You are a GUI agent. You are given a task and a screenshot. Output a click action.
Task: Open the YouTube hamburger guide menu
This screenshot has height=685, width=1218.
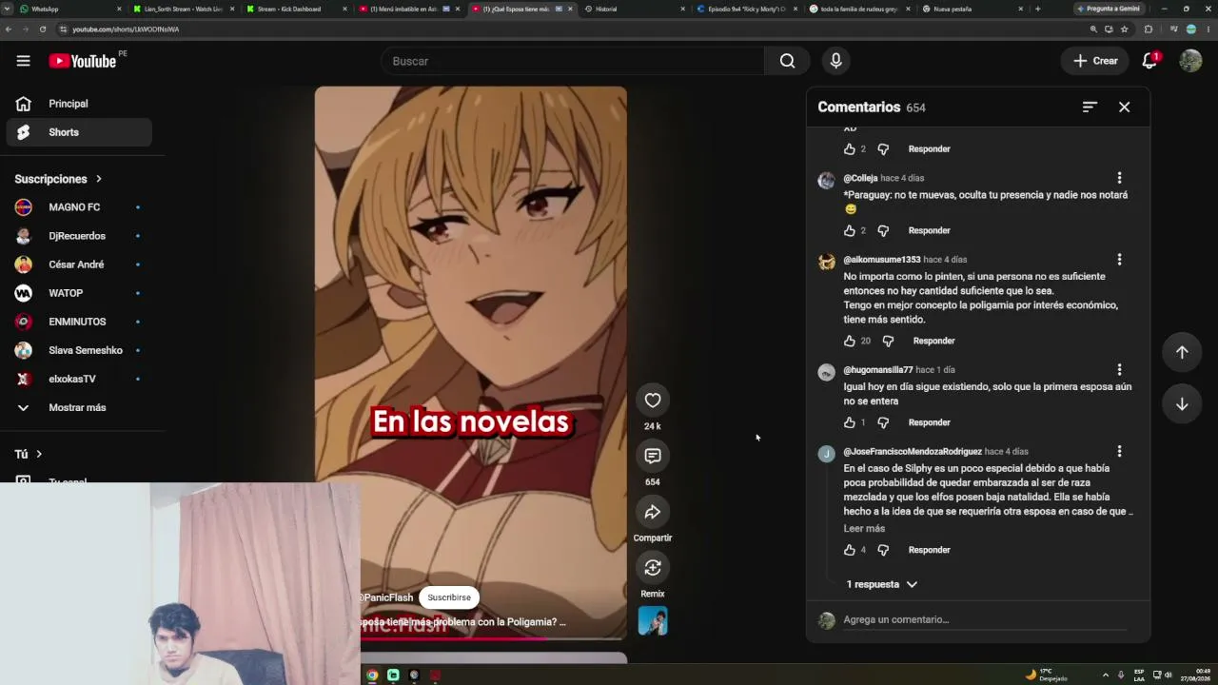[23, 61]
